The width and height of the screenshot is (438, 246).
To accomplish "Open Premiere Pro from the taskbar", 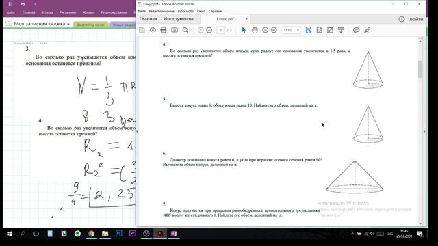I will [132, 234].
